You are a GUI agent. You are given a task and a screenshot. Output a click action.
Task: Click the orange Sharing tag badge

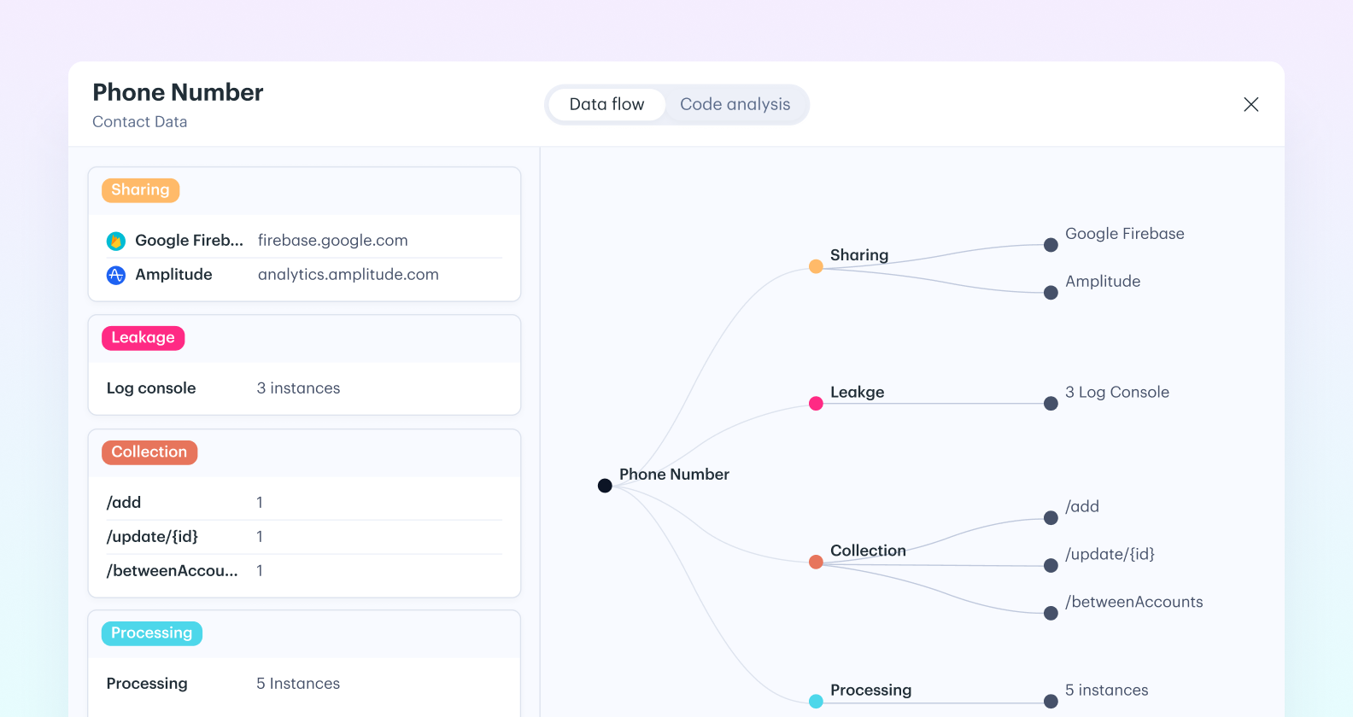140,189
